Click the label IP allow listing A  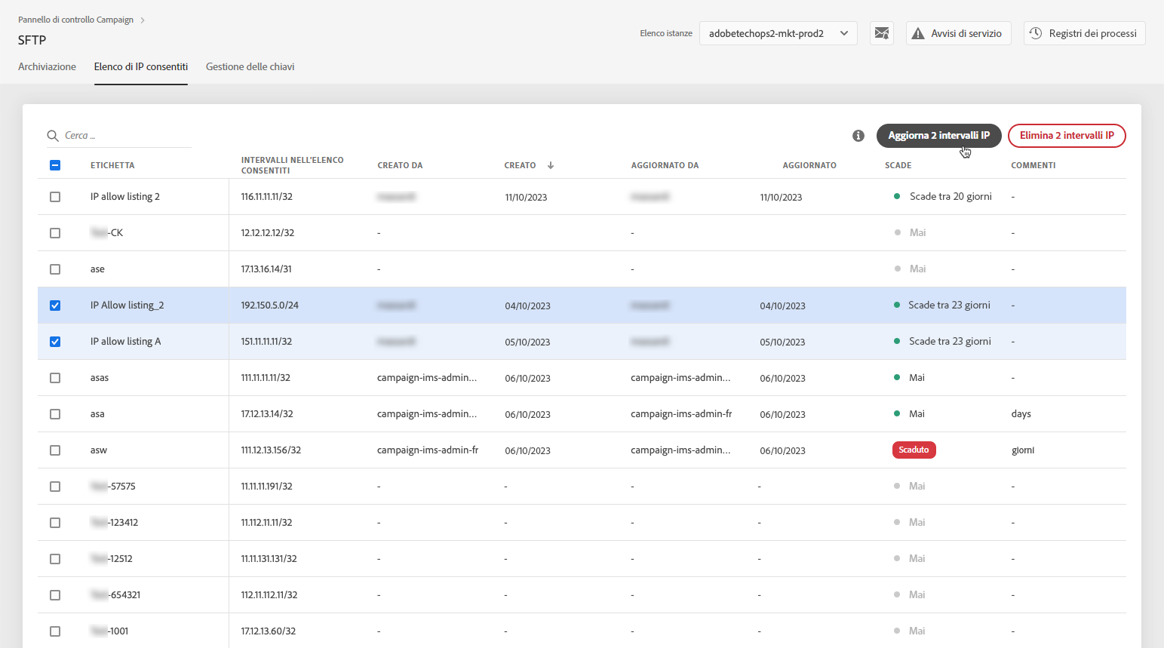(126, 342)
